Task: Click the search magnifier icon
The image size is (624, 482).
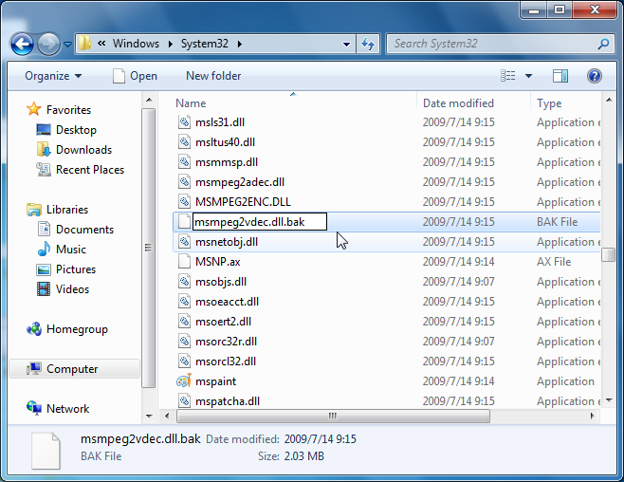Action: [x=603, y=44]
